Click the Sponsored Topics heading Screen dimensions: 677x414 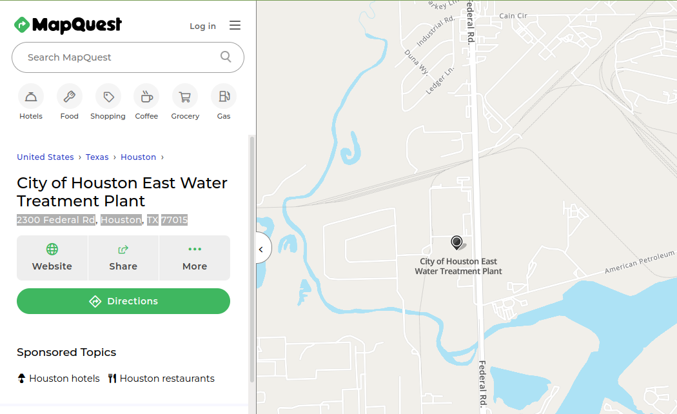tap(66, 352)
